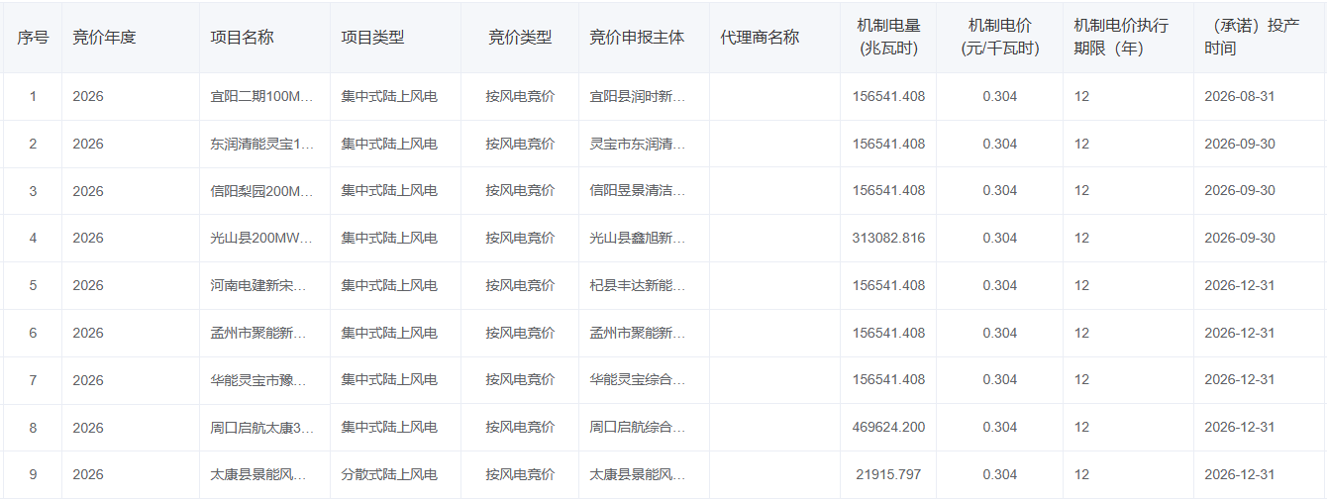Click the 21915.797 quantity cell

tap(888, 475)
